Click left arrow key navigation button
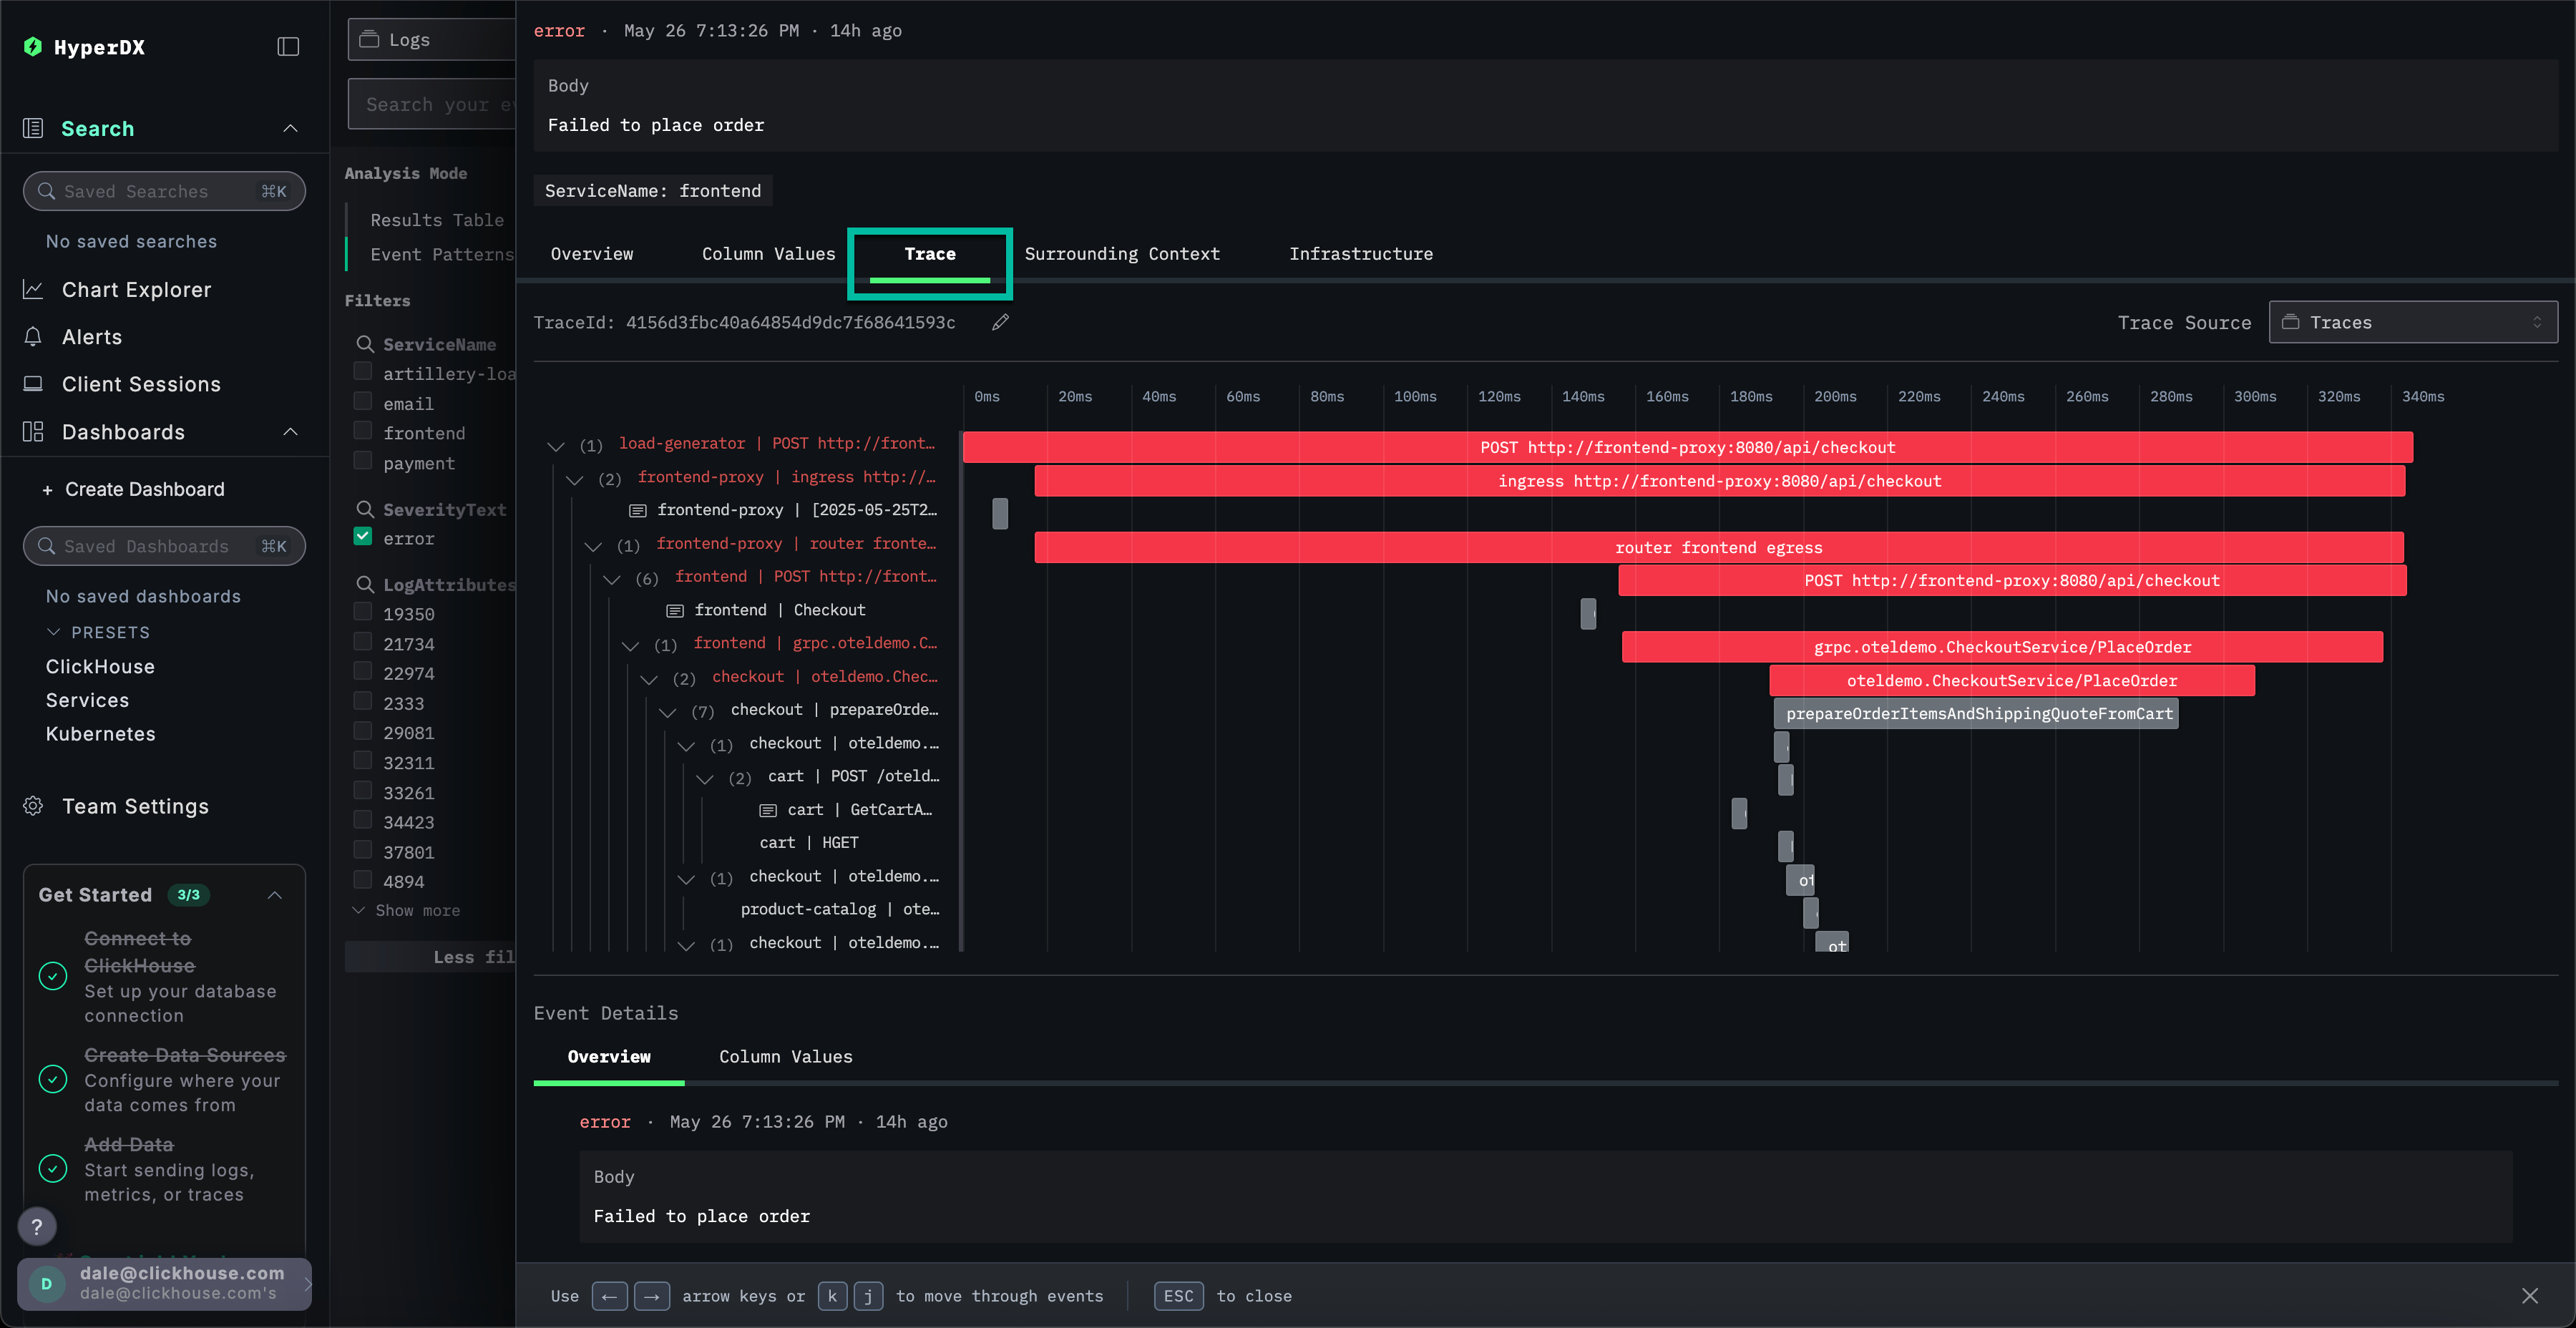The width and height of the screenshot is (2576, 1328). click(x=609, y=1296)
